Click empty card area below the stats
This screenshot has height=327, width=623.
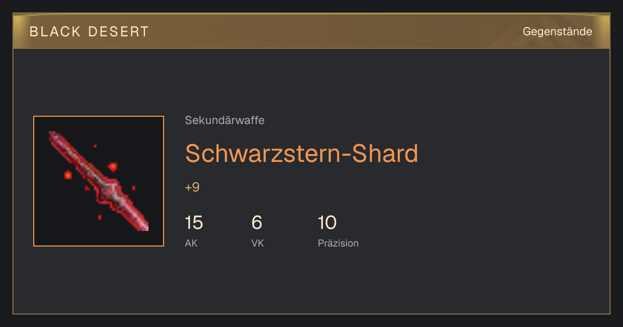point(311,283)
